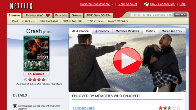Click the 'Not Interested' circle icon
The width and height of the screenshot is (196, 110).
26,79
